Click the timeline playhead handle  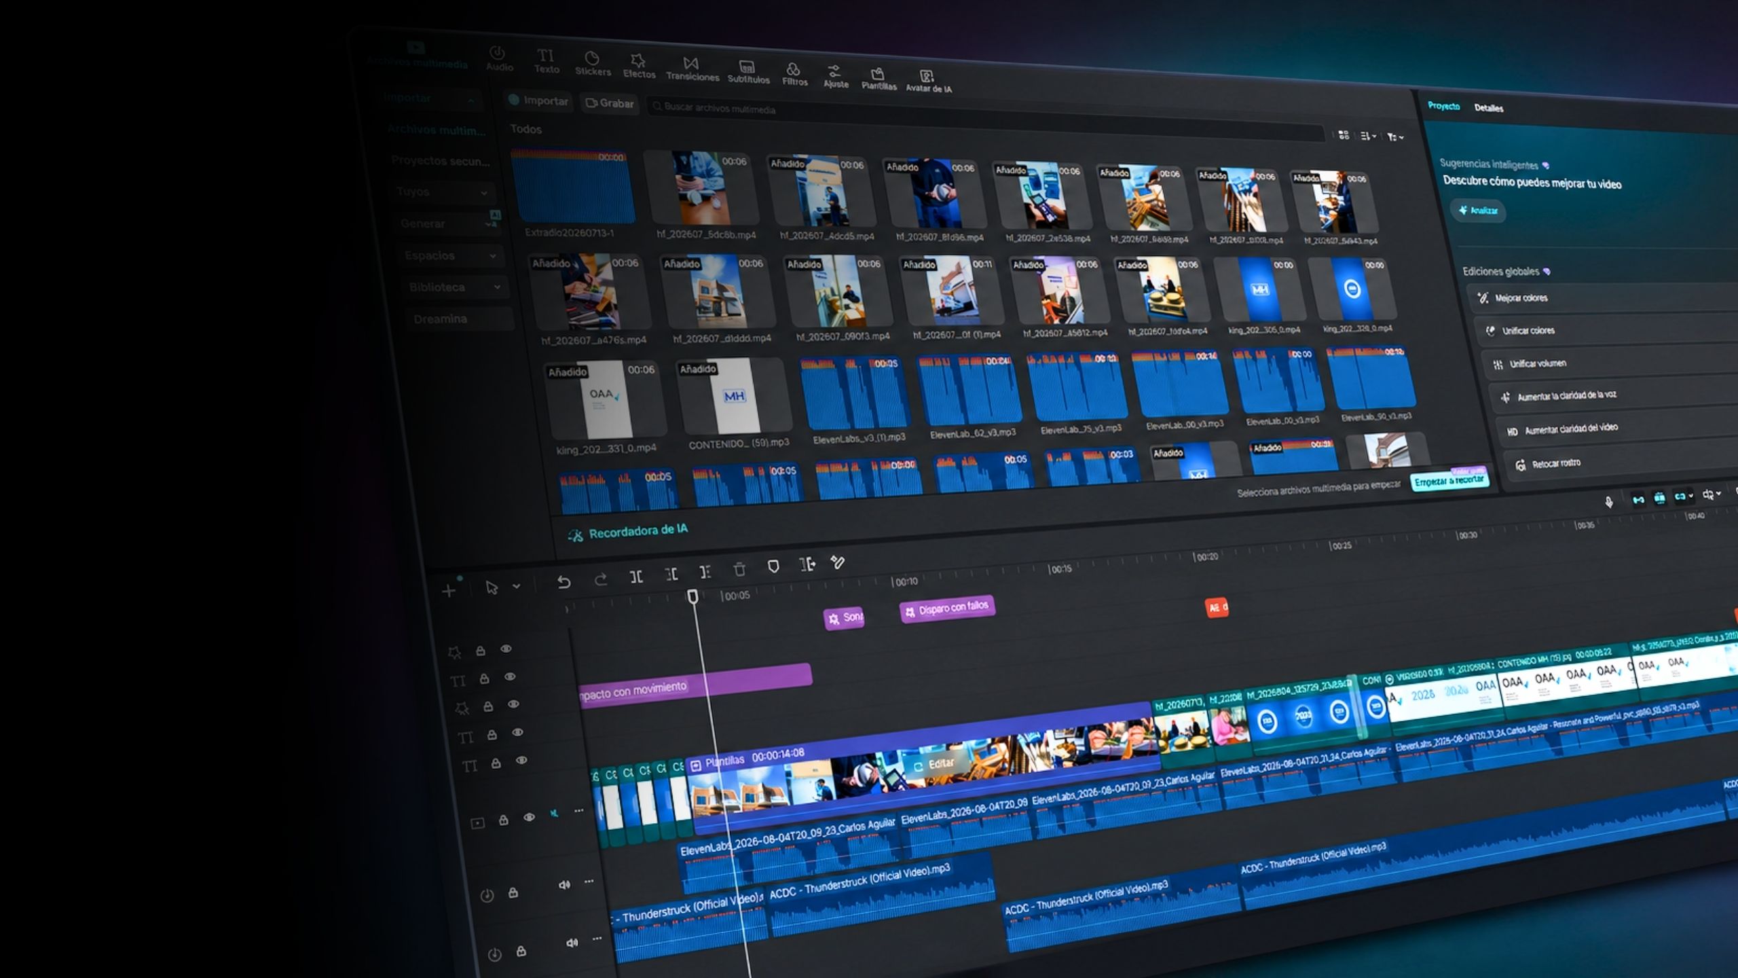(x=692, y=596)
